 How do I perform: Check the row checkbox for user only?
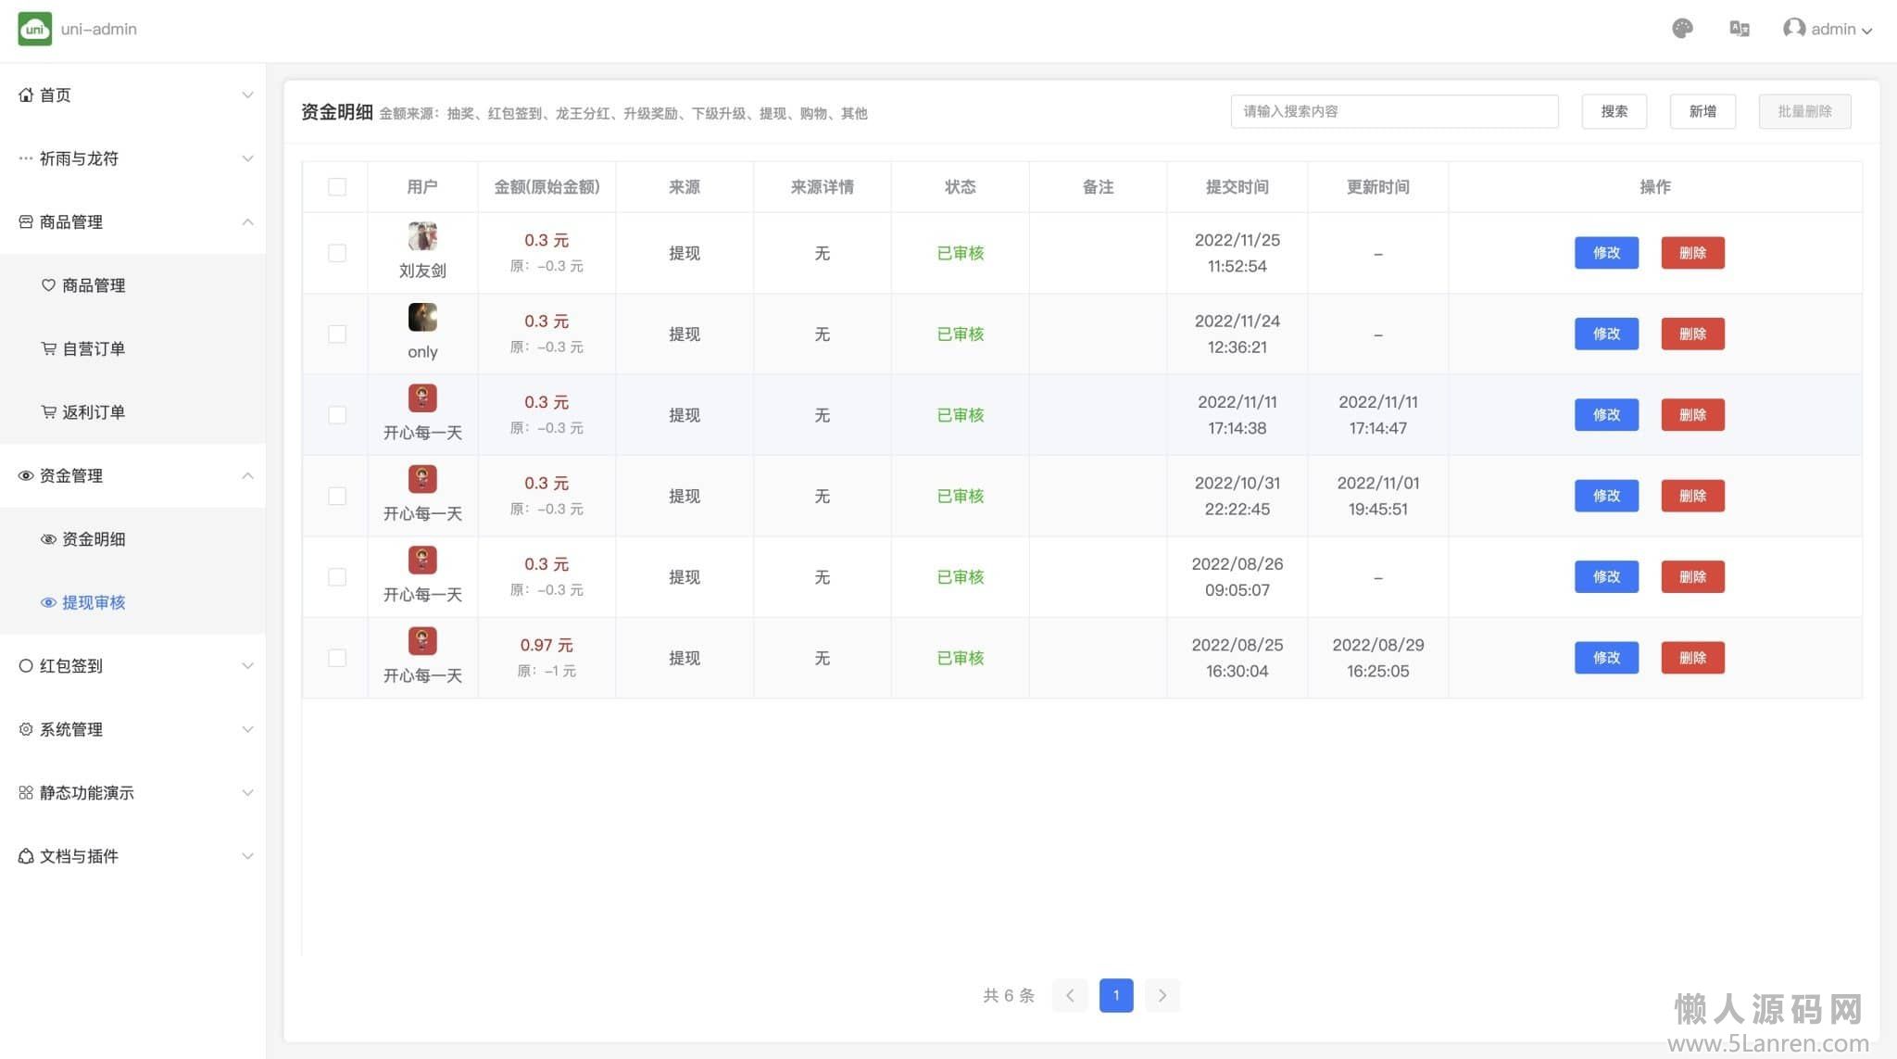coord(337,334)
